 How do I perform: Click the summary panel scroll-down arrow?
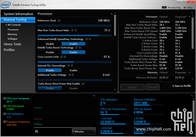(x=192, y=79)
